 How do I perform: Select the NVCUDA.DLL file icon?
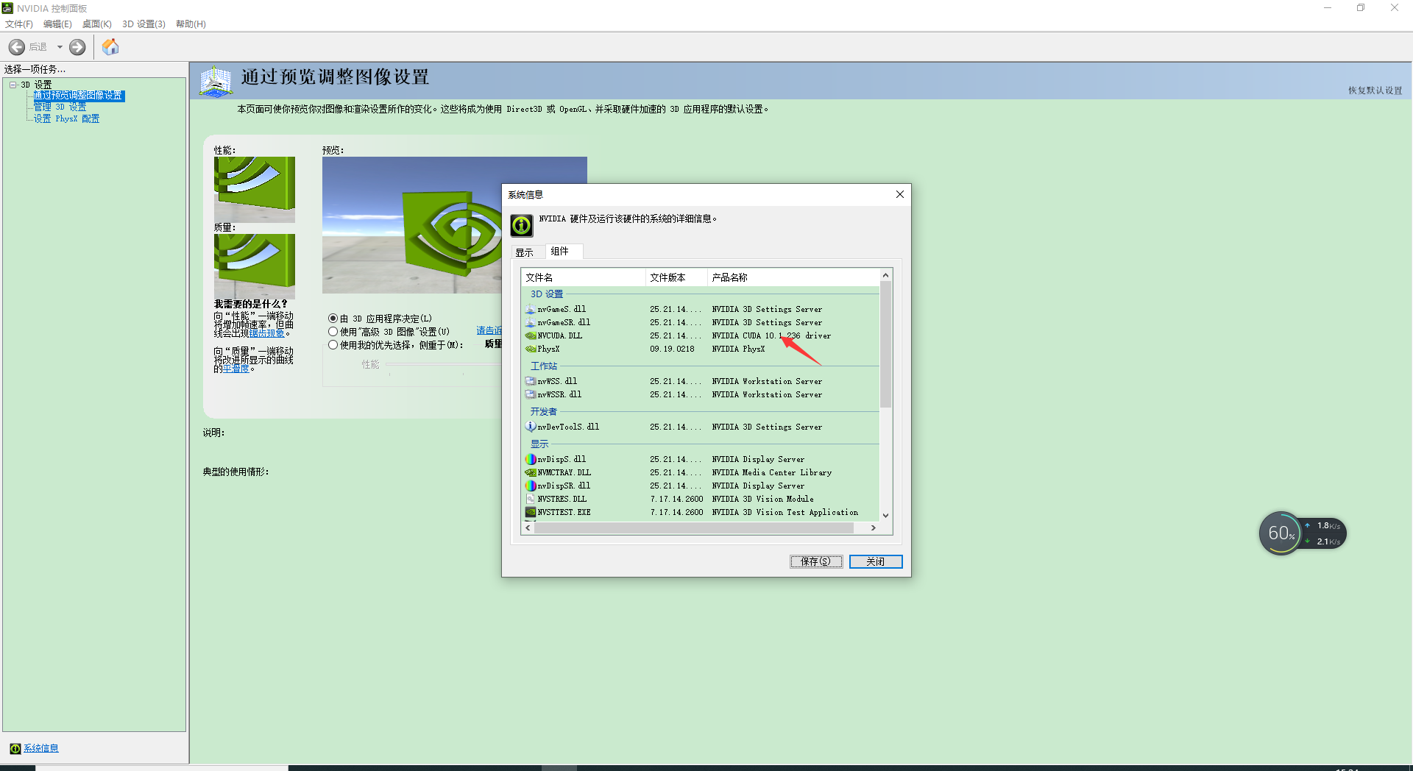[530, 335]
